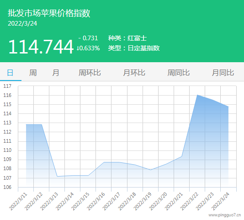This screenshot has height=220, width=244.
Task: Select the 周环比 tab
Action: coord(90,73)
